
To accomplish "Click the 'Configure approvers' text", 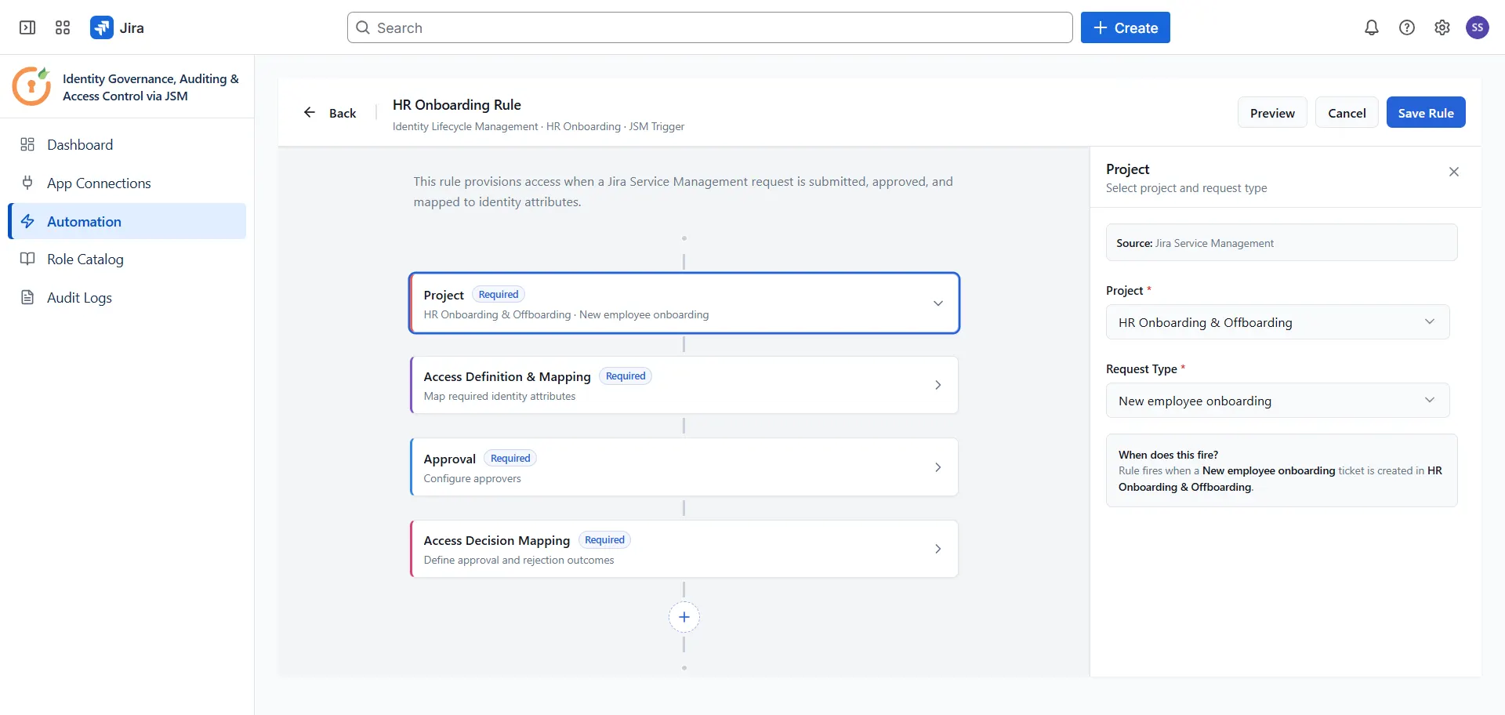I will (x=472, y=478).
